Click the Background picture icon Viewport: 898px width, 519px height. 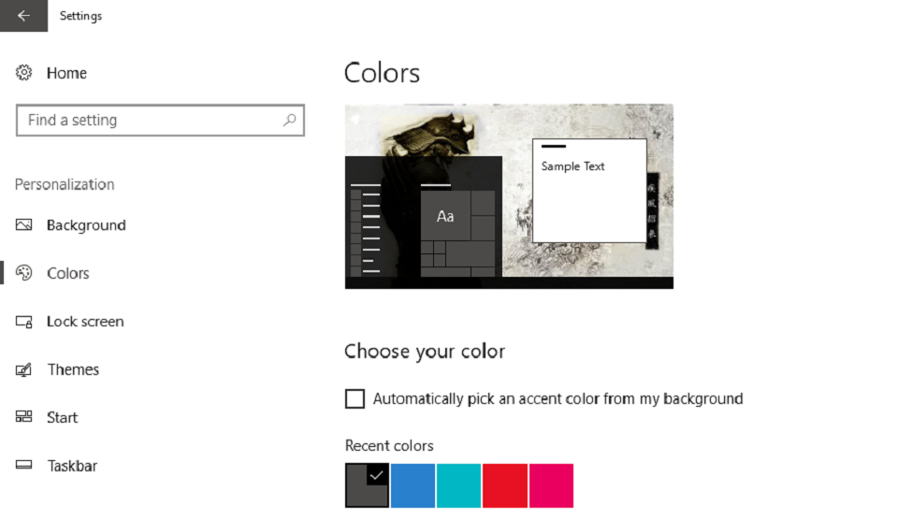click(24, 224)
